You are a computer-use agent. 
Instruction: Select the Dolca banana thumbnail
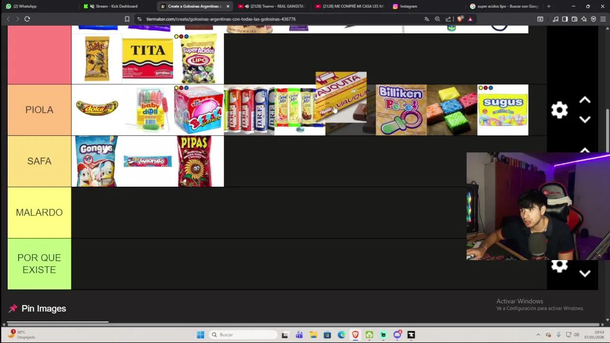(x=97, y=110)
